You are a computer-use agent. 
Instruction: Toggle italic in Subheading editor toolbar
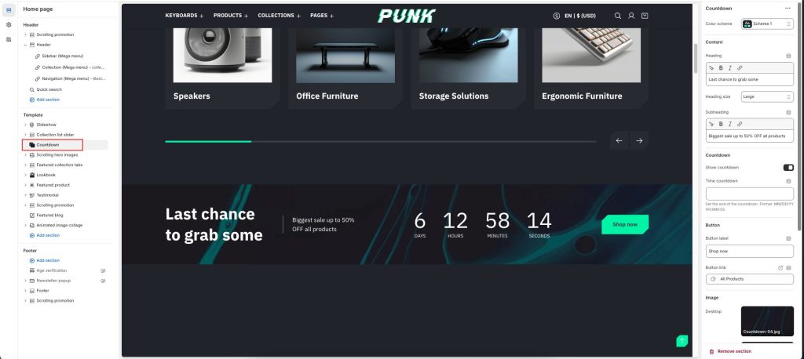pyautogui.click(x=729, y=124)
